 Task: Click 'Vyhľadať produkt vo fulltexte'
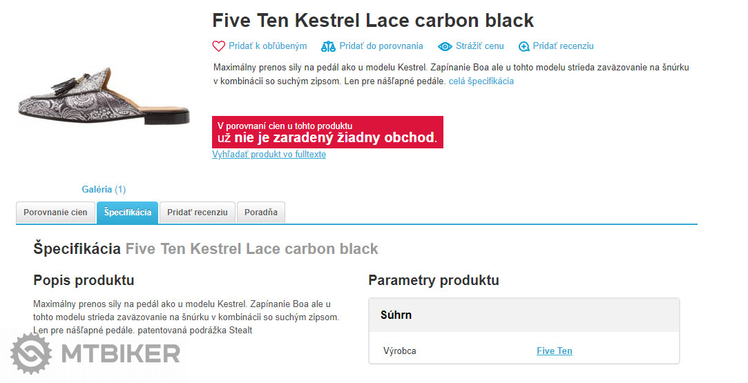(269, 155)
